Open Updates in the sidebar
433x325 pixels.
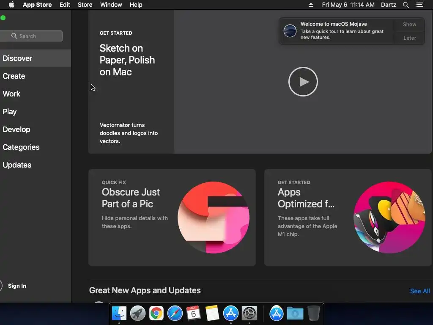(x=36, y=165)
